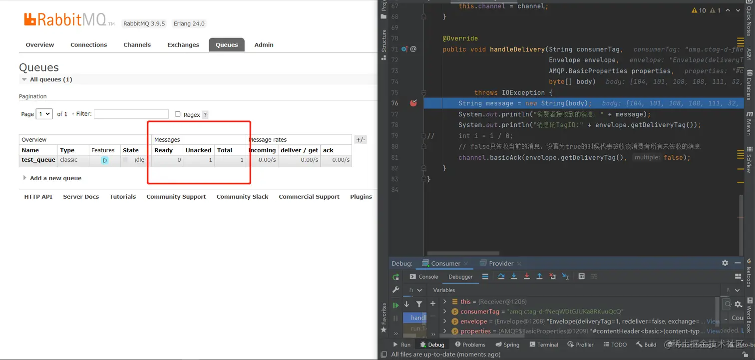Image resolution: width=755 pixels, height=360 pixels.
Task: Switch to the Console tab in debugger
Action: click(423, 277)
